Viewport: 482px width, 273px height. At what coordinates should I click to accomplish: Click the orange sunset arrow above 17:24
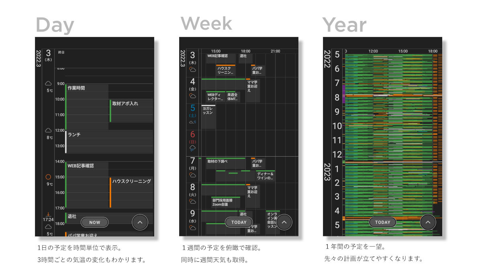click(x=48, y=214)
